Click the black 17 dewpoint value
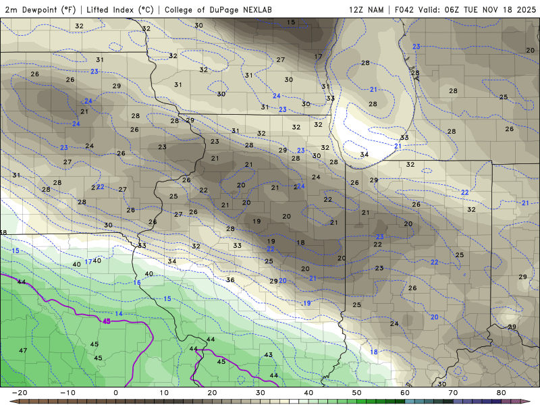 [x=318, y=57]
